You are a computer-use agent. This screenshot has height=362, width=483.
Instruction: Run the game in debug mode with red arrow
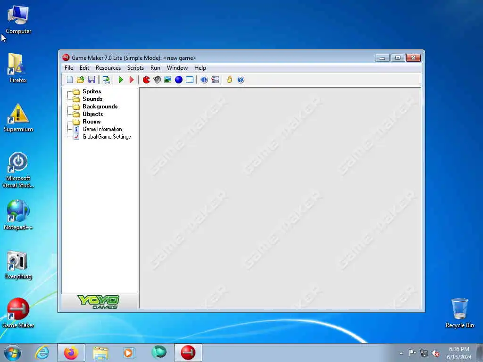(132, 80)
